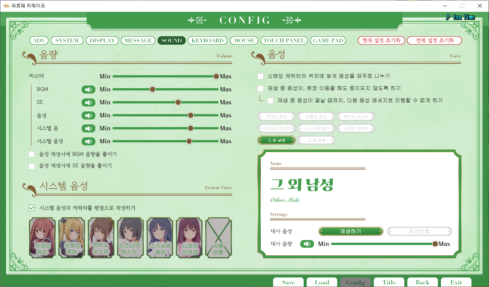Image resolution: width=489 pixels, height=287 pixels.
Task: Enable lowering BGM volume during voice playback
Action: (32, 154)
